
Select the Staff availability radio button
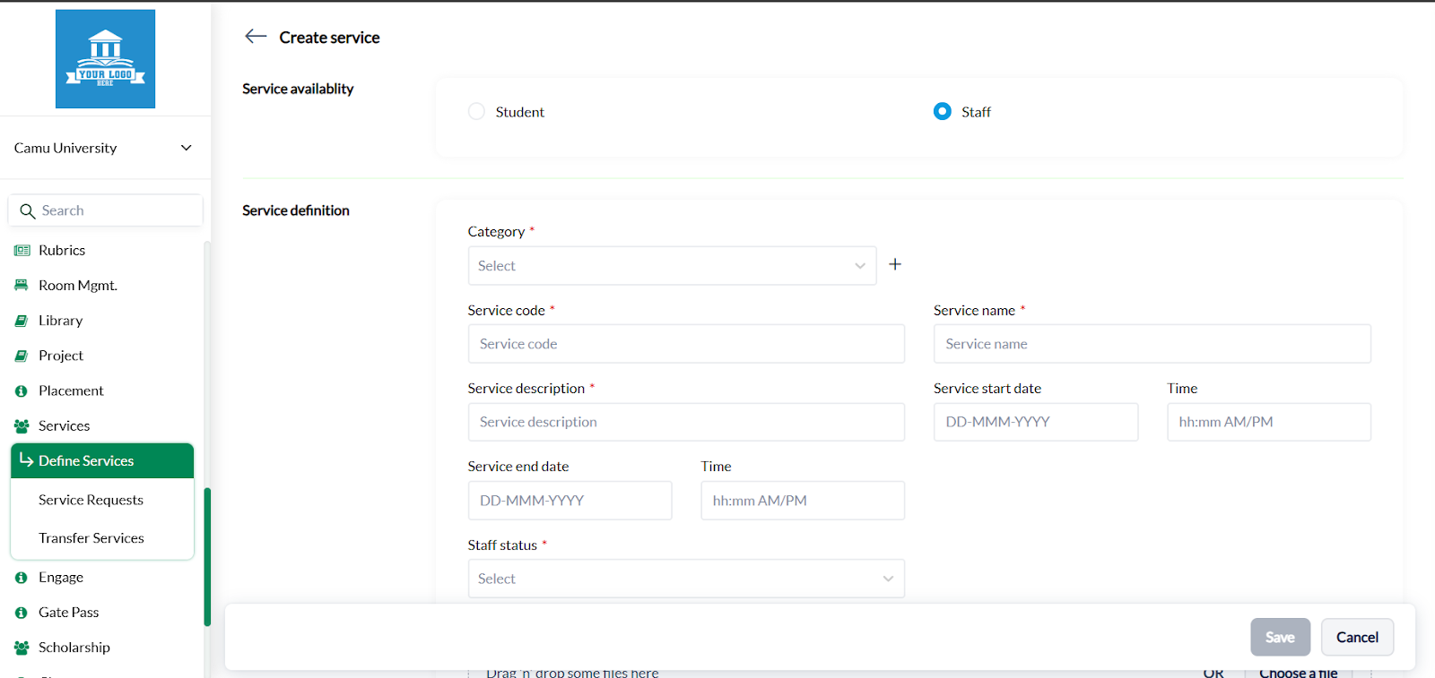coord(942,111)
